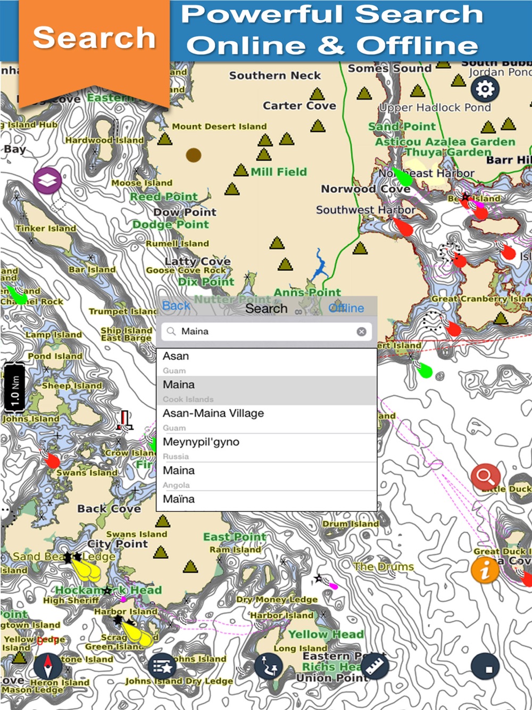Tap the 1.0 Nm scale bar
Screen dimensions: 532x710
(x=14, y=387)
